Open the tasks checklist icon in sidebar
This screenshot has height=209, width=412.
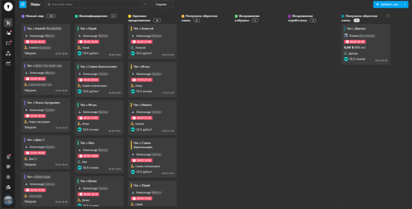[x=8, y=43]
